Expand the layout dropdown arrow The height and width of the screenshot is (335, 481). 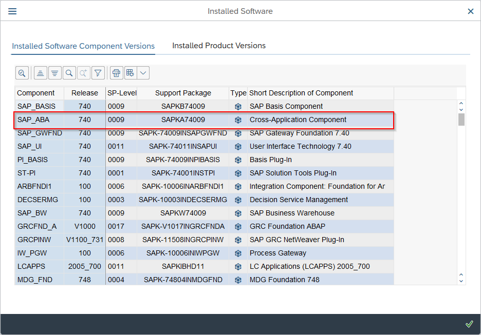click(x=143, y=73)
